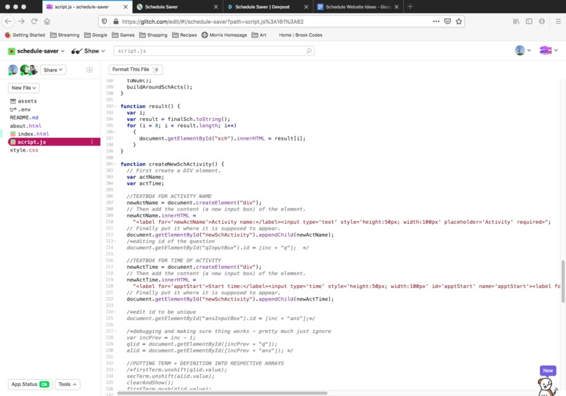
Task: Switch to the Schedule Saver Devpost tab
Action: tap(263, 7)
